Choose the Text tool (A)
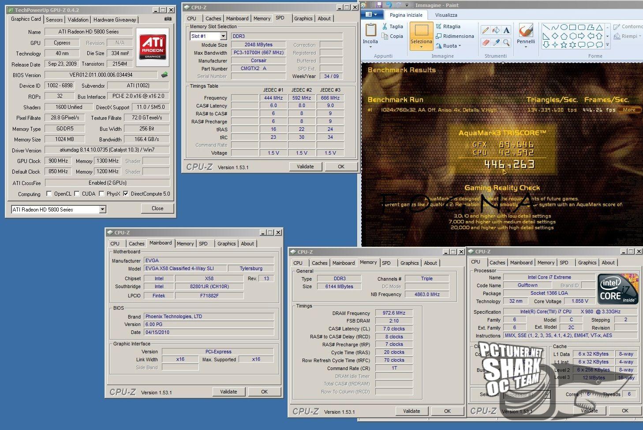643x430 pixels. point(506,30)
